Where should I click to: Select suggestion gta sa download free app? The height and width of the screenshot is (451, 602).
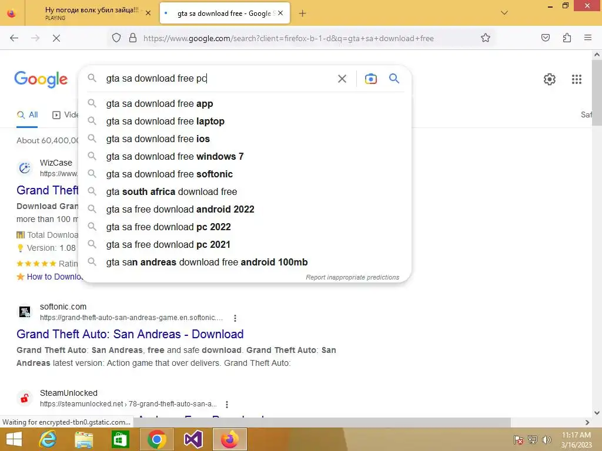coord(245,103)
